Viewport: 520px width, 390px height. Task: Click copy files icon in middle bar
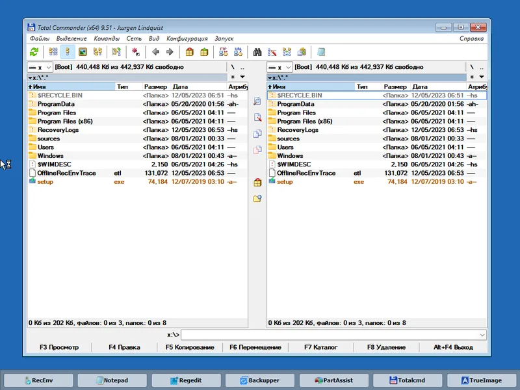(x=257, y=133)
